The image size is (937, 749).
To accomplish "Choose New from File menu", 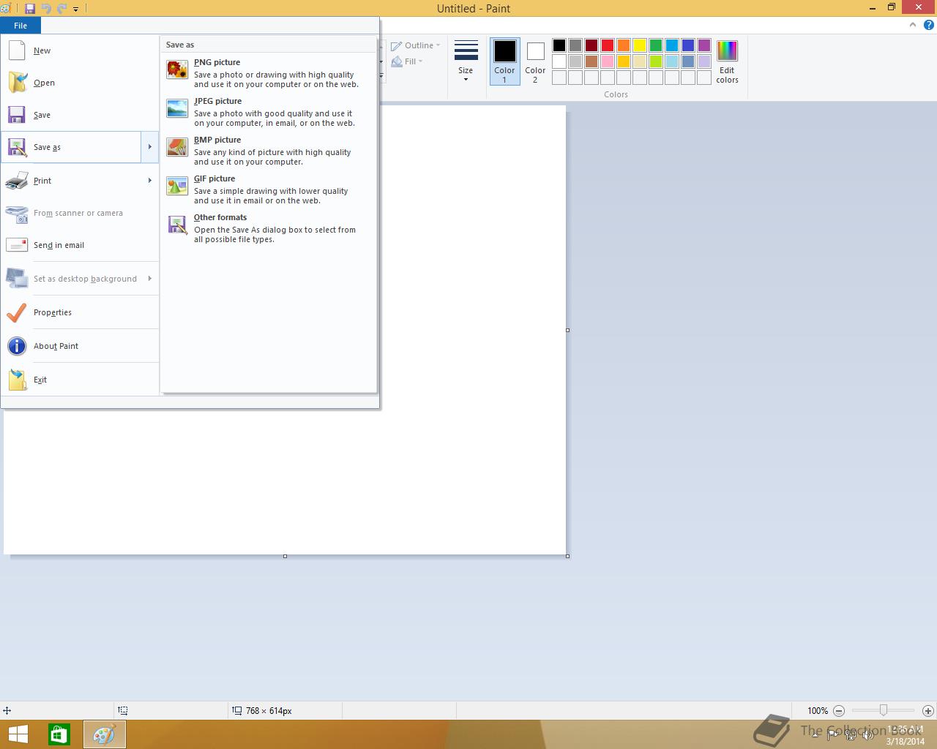I will (x=80, y=50).
